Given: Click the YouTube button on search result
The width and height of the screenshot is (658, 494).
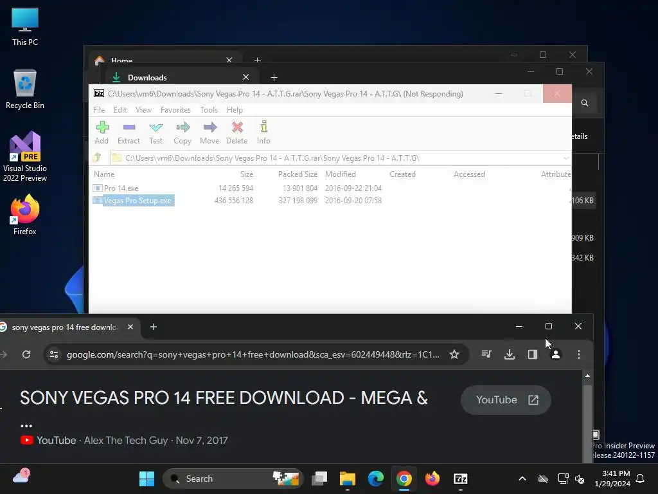Looking at the screenshot, I should tap(506, 400).
